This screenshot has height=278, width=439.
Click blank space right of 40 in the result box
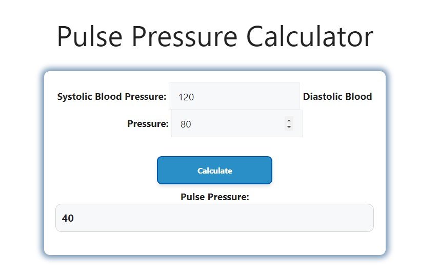tap(231, 218)
